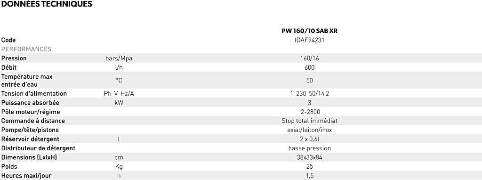Viewport: 482px width, 180px height.
Task: Click the 38x33x84 dimensions value
Action: click(310, 157)
